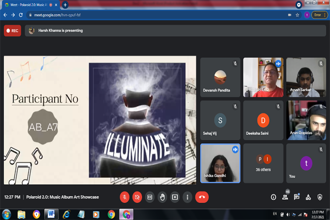Viewport: 330px width, 220px height.
Task: Click the muted mic icon on Deeksha Saini tile
Action: (x=278, y=106)
